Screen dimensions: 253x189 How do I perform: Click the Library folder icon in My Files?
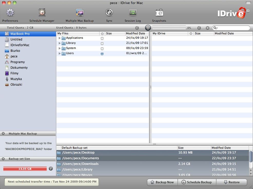pos(64,43)
